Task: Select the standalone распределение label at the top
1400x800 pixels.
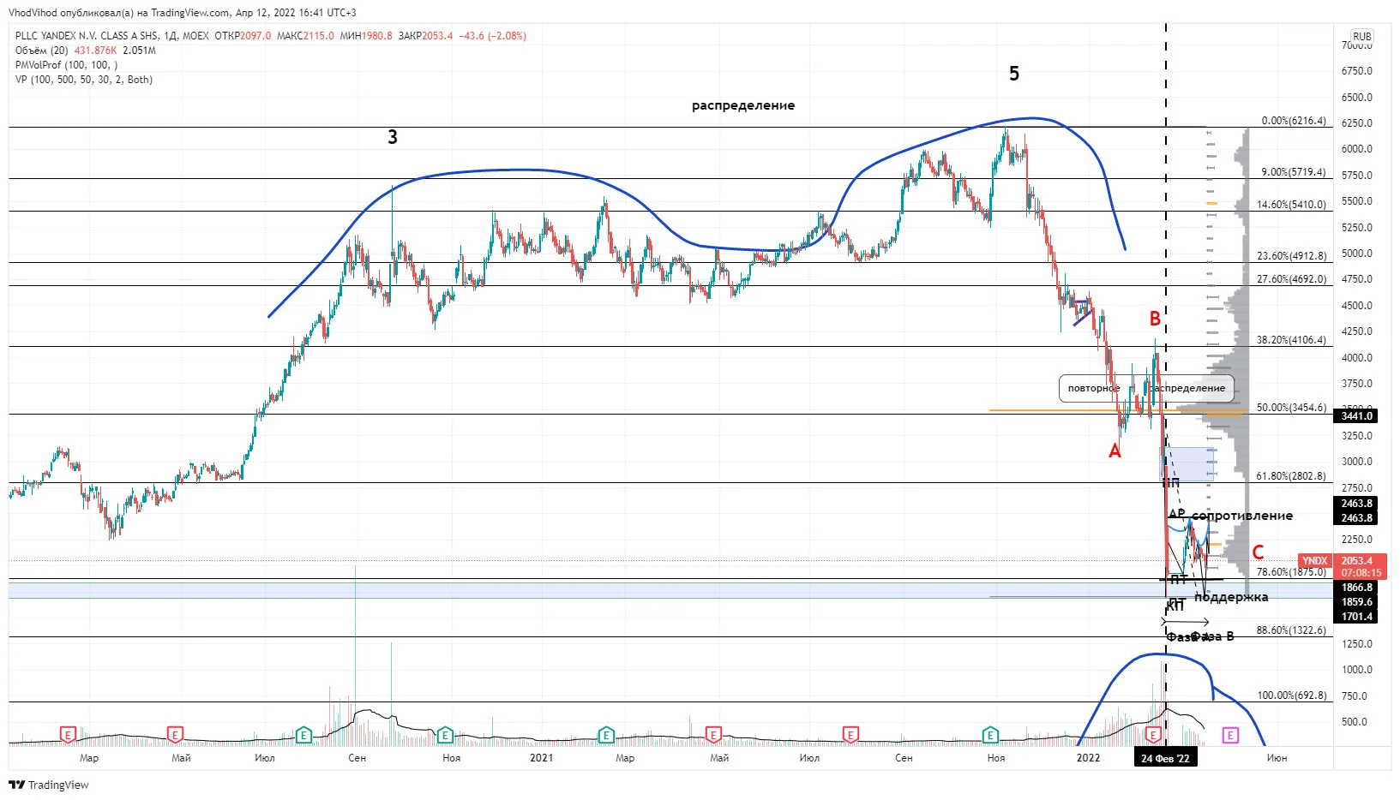Action: click(743, 105)
